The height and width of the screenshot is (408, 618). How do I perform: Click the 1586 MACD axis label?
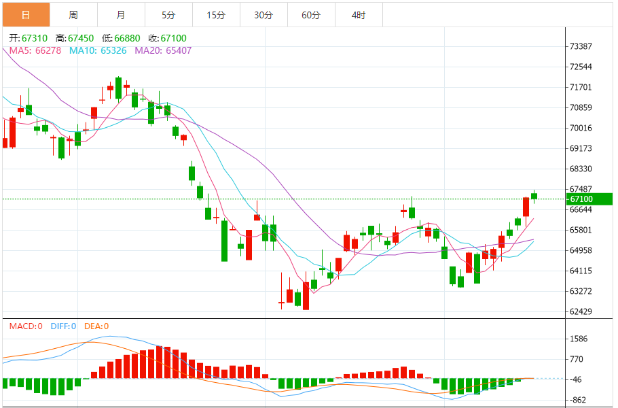pyautogui.click(x=579, y=339)
